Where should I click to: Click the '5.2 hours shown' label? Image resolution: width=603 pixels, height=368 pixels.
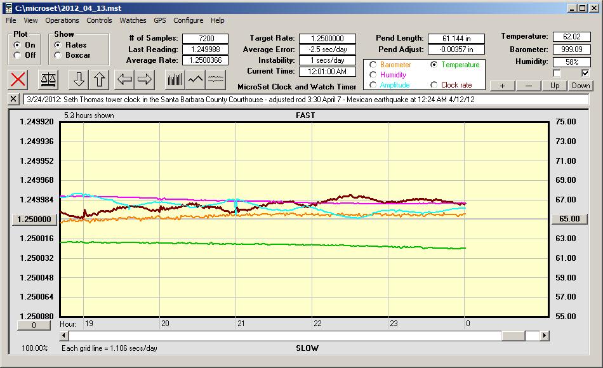pyautogui.click(x=89, y=115)
